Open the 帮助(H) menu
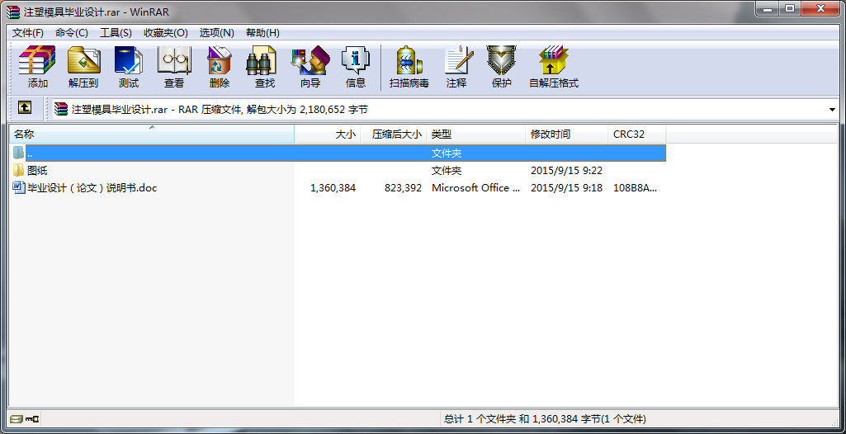 point(262,33)
